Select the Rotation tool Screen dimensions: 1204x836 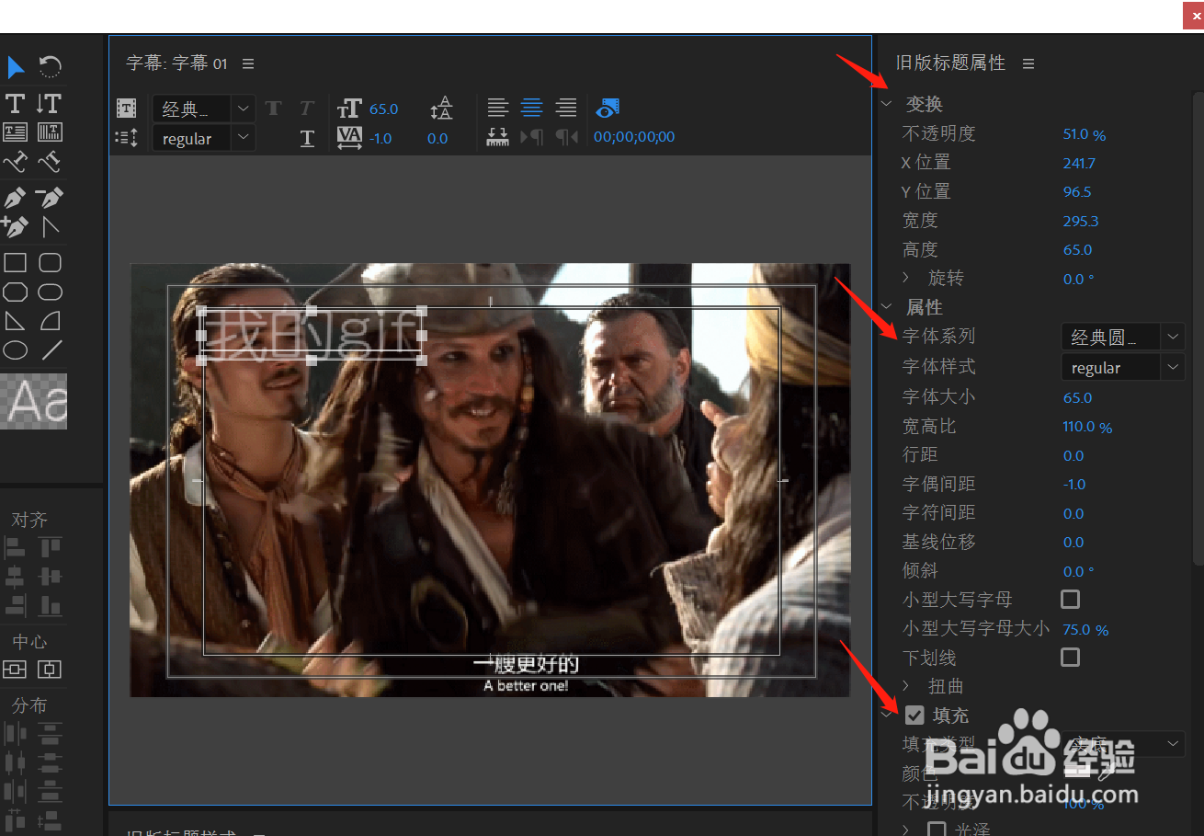click(x=50, y=67)
